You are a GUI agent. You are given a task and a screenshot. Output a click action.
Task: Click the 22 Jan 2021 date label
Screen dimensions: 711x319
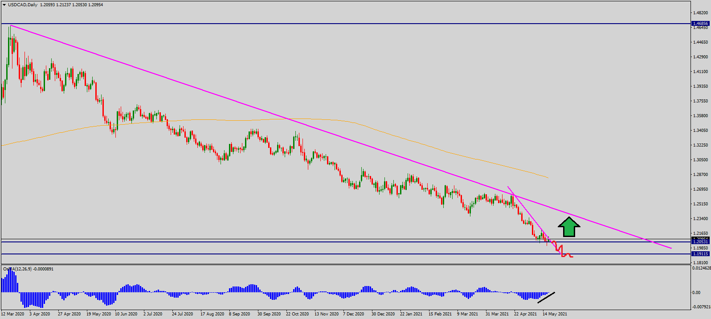(x=411, y=314)
